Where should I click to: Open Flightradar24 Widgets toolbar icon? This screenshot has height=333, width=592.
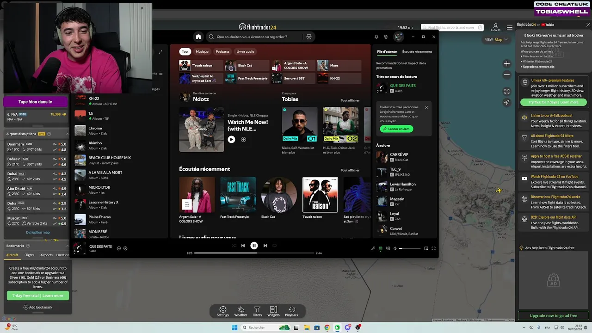click(x=273, y=311)
